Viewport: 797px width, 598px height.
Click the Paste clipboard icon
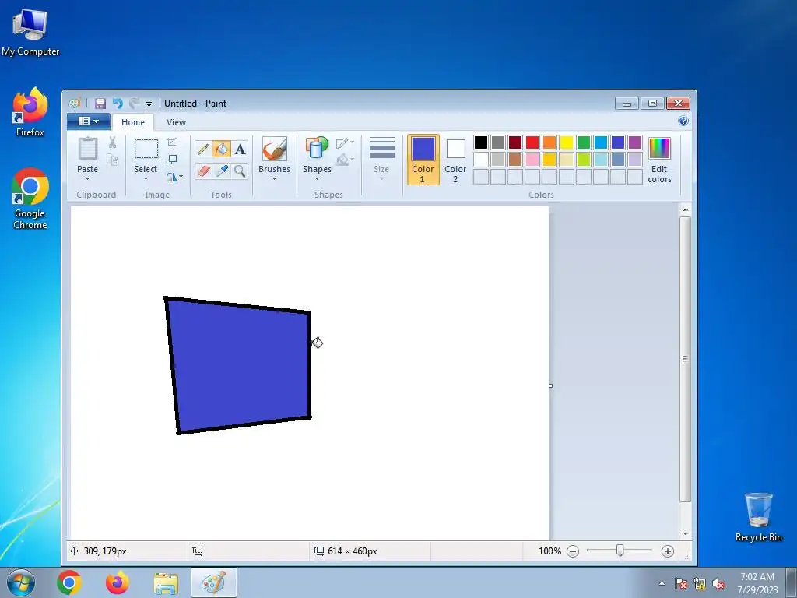[x=87, y=149]
